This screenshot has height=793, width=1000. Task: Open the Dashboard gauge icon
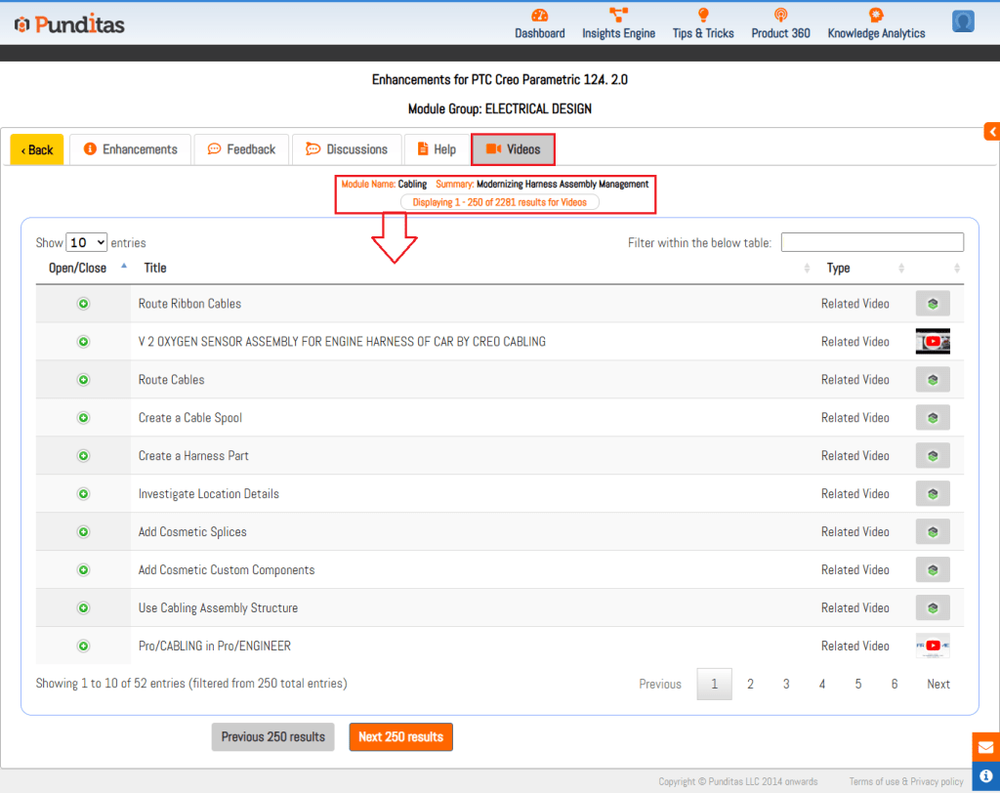[x=539, y=16]
